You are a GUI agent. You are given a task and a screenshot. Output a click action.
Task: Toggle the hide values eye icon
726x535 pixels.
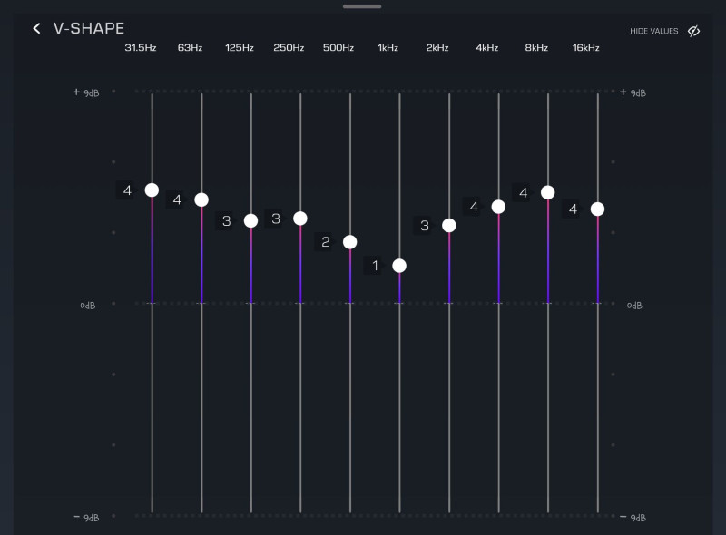694,31
